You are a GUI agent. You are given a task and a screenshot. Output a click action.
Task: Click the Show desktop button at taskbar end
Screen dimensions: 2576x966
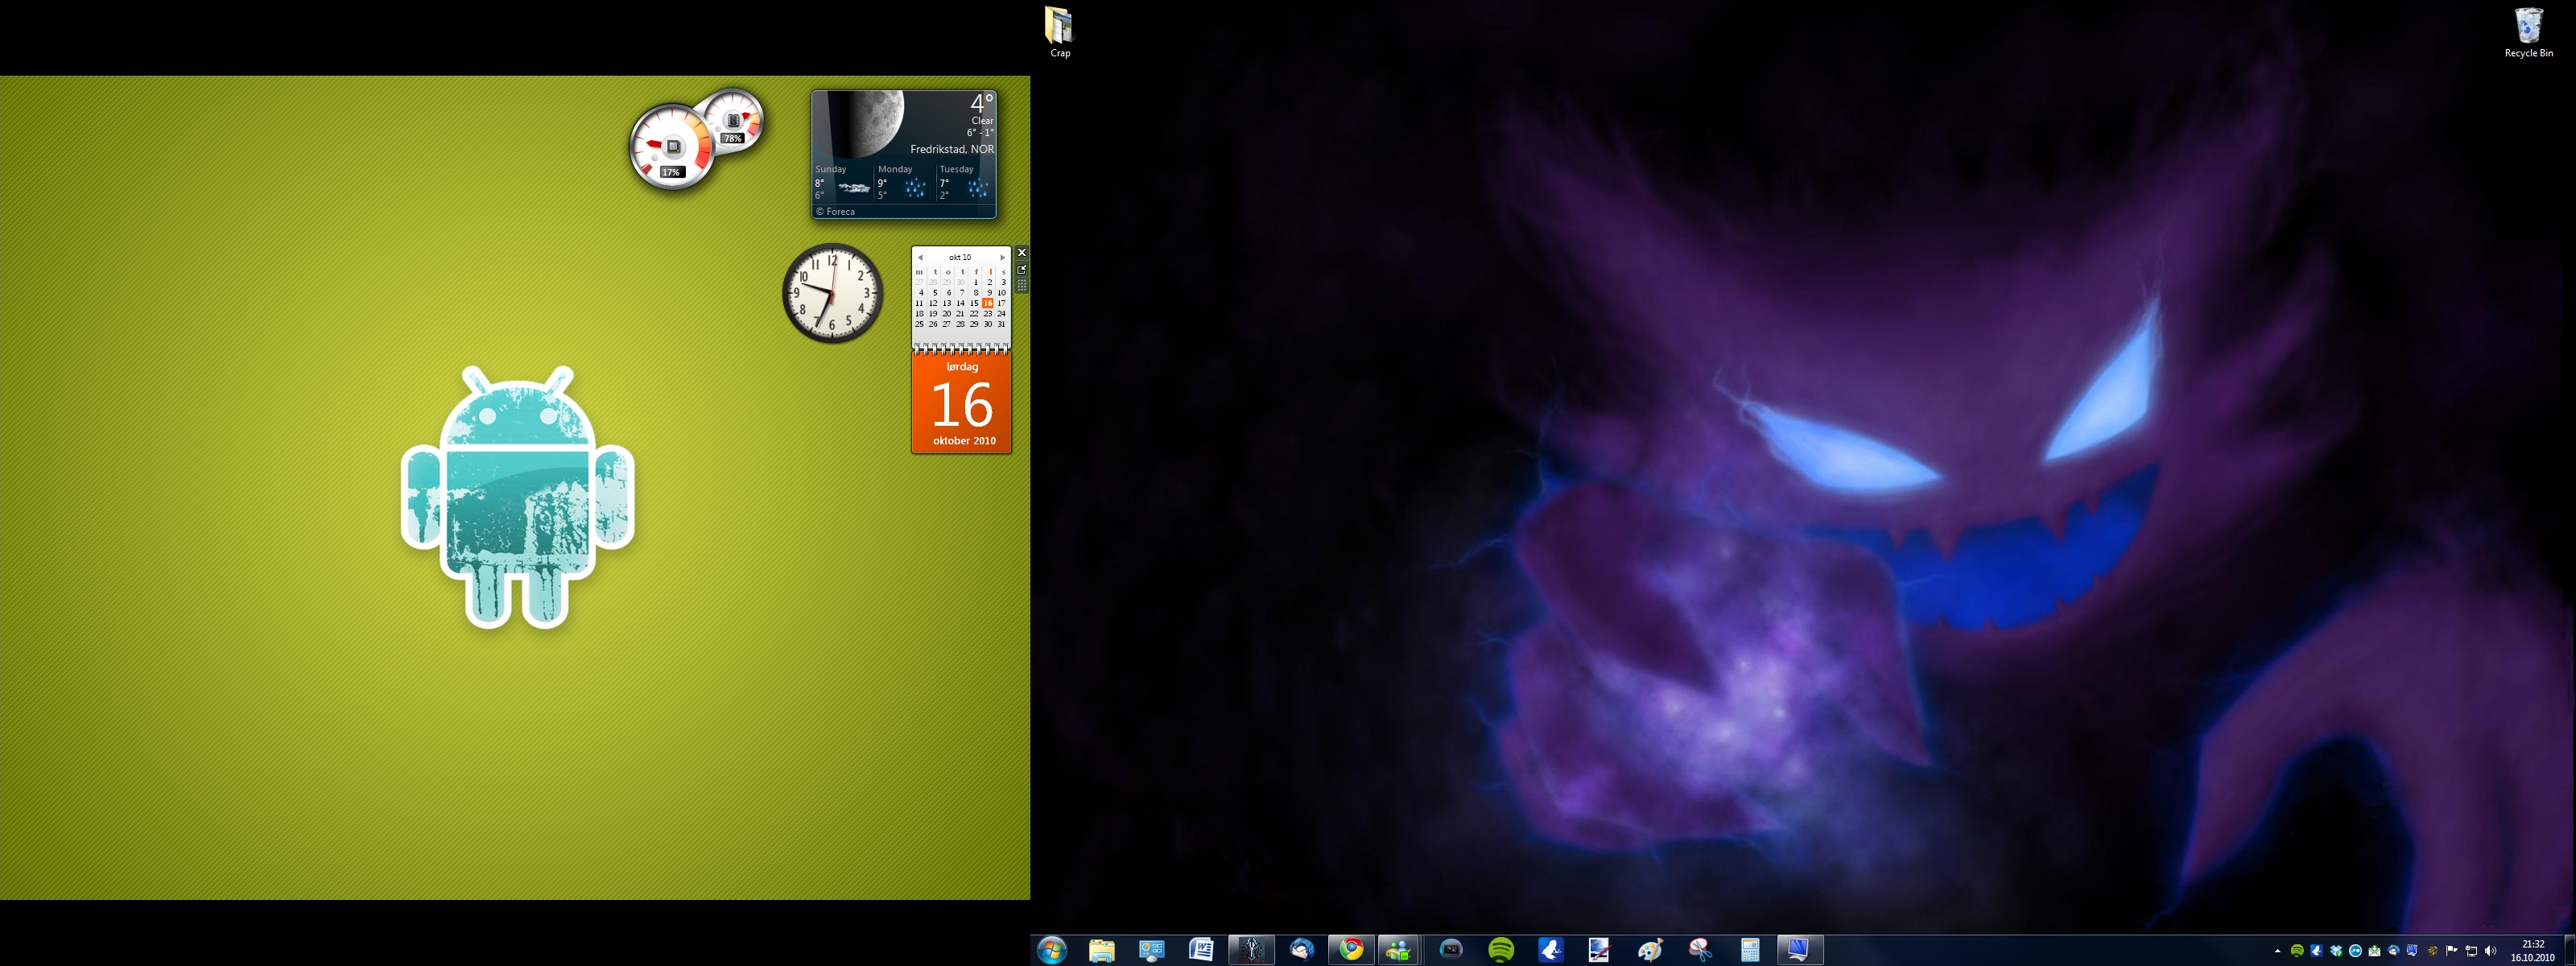pos(2570,950)
